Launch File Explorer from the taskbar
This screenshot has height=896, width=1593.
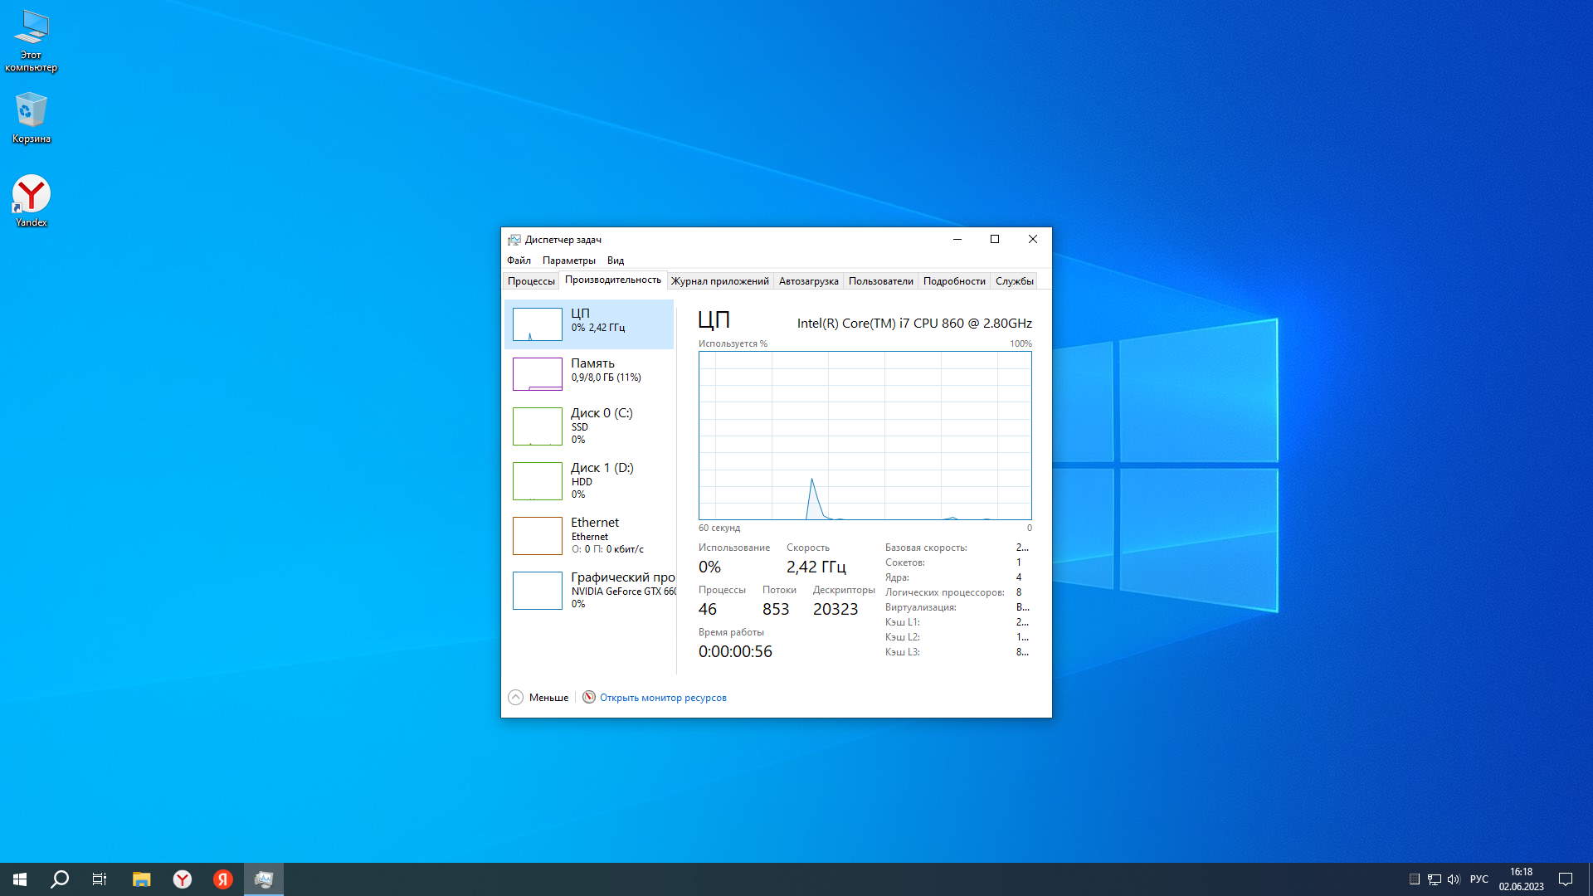(x=141, y=879)
